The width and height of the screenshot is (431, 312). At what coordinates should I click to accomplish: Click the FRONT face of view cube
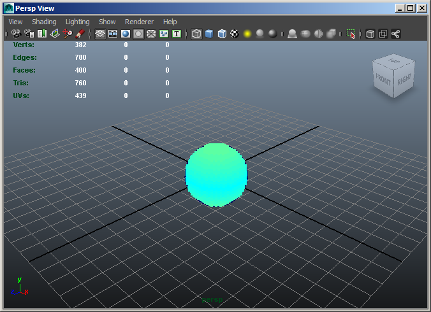[x=383, y=80]
